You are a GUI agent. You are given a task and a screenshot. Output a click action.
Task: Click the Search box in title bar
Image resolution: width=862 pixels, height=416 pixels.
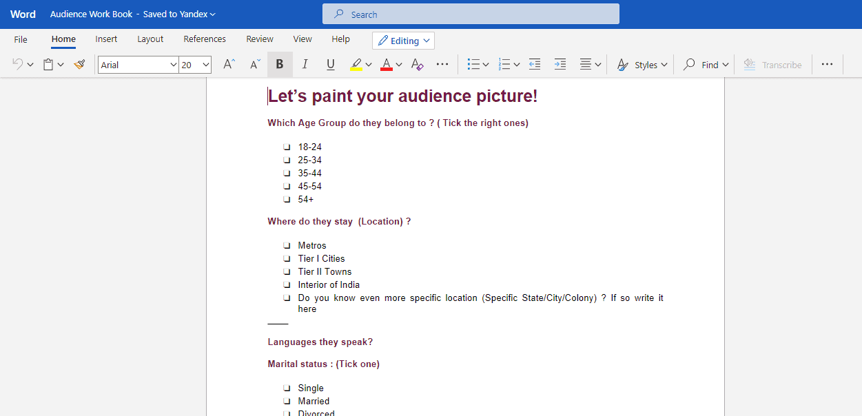click(471, 14)
